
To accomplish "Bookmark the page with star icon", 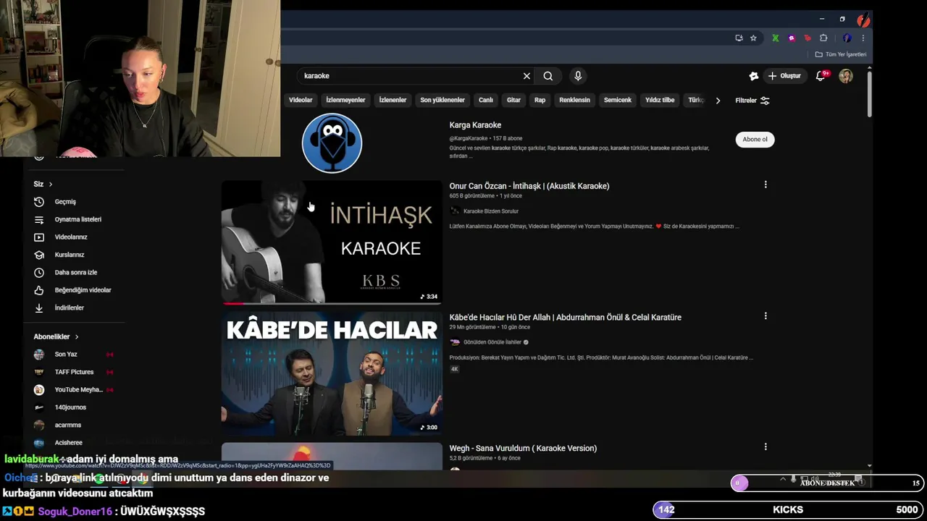I will pos(753,38).
